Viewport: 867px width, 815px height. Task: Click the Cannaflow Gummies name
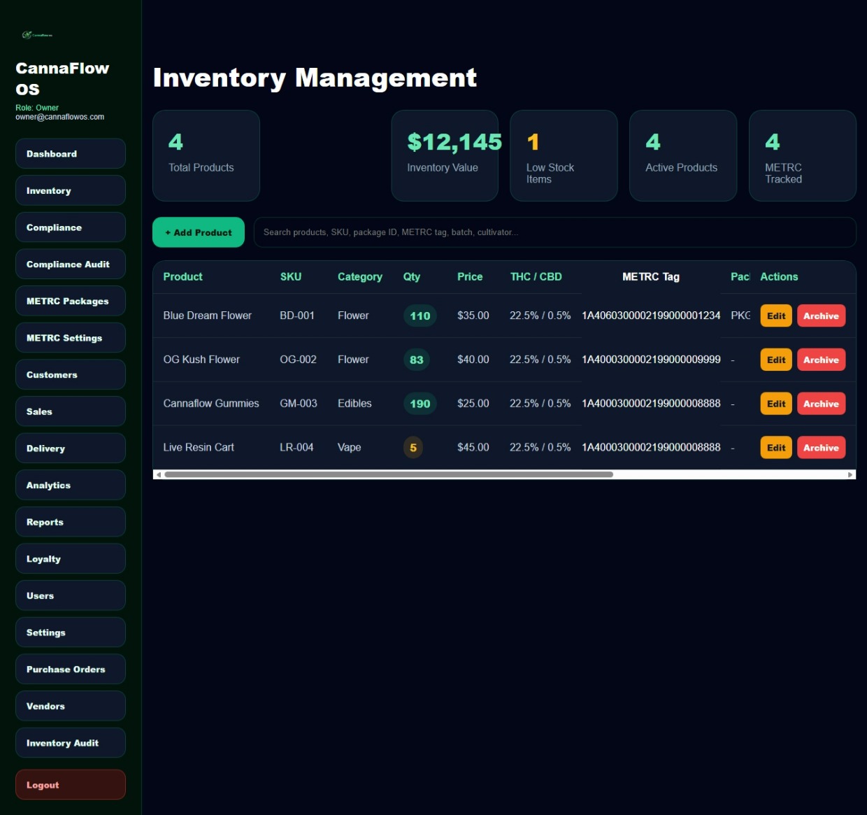point(211,404)
